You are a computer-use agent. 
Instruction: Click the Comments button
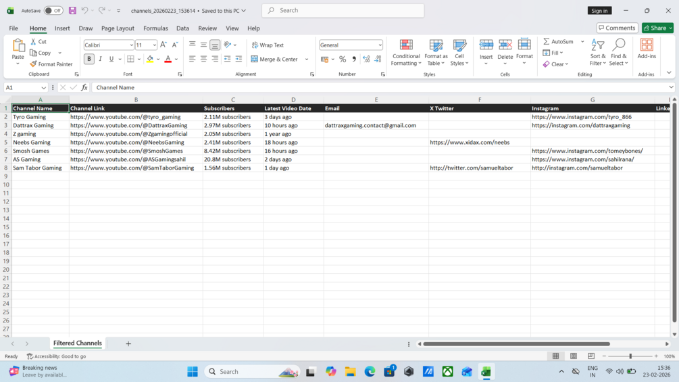(x=617, y=28)
